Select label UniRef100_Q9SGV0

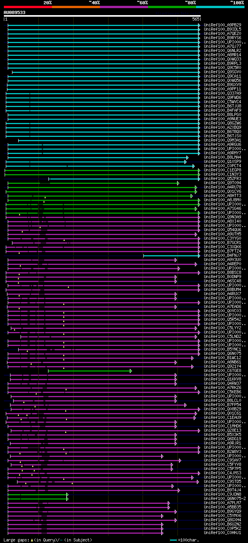[222, 72]
